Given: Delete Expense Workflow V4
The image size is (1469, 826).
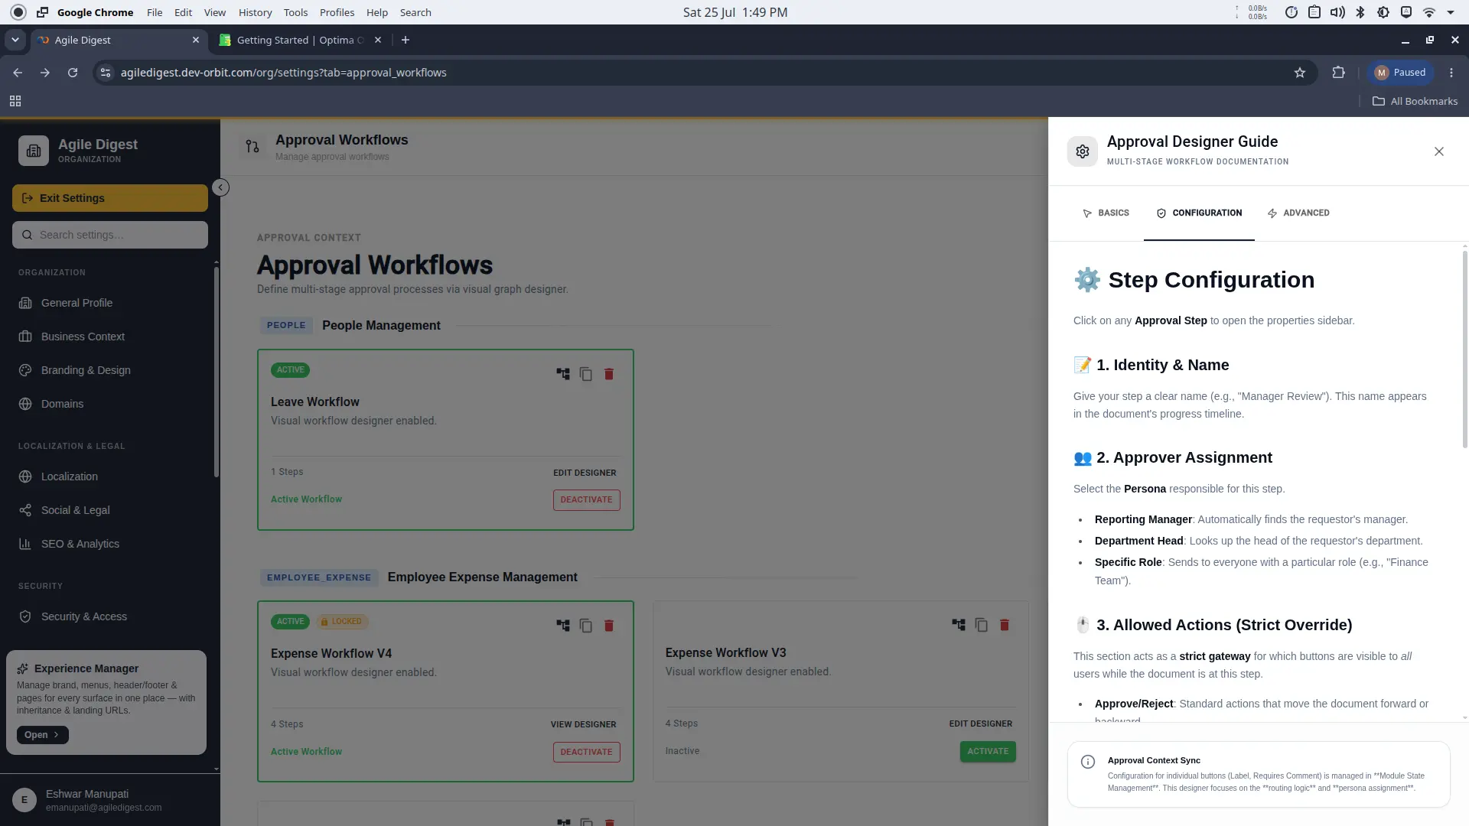Looking at the screenshot, I should (x=609, y=626).
